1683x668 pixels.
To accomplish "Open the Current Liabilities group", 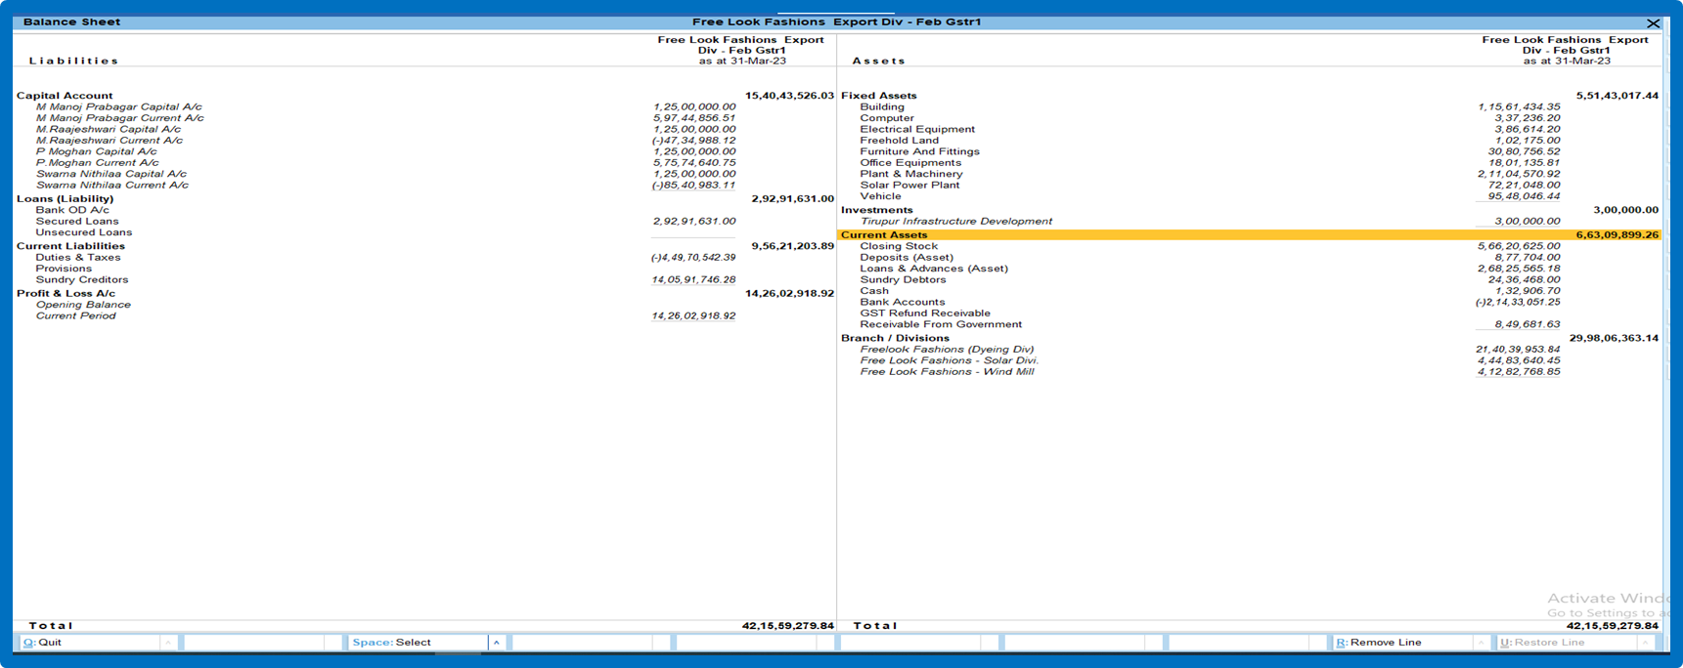I will [425, 246].
